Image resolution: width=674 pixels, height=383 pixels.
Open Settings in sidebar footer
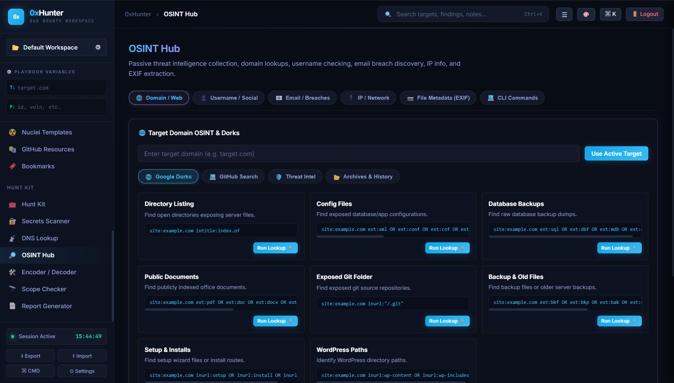pyautogui.click(x=82, y=371)
